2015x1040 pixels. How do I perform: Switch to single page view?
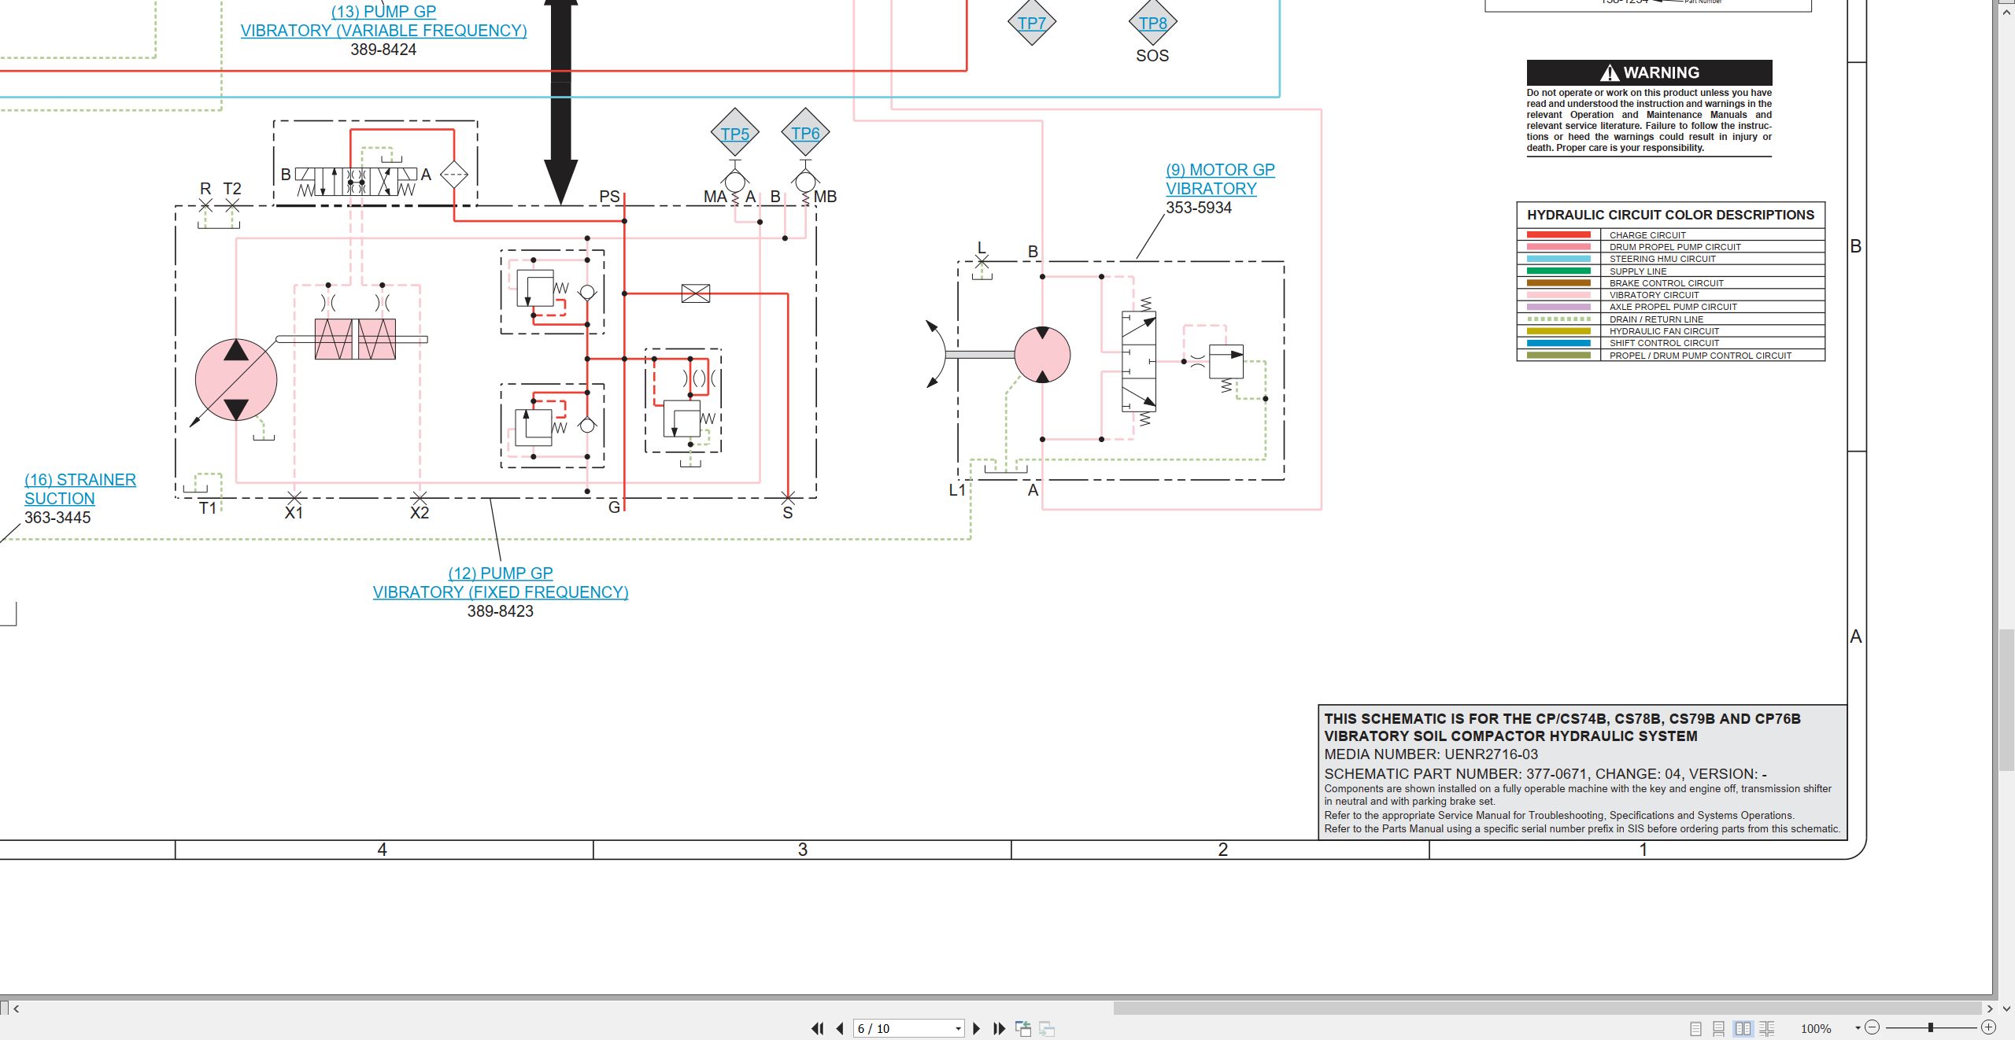point(1695,1028)
